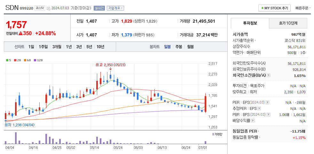
Task: Click the 시가총액순위 link
Action: tap(243, 41)
